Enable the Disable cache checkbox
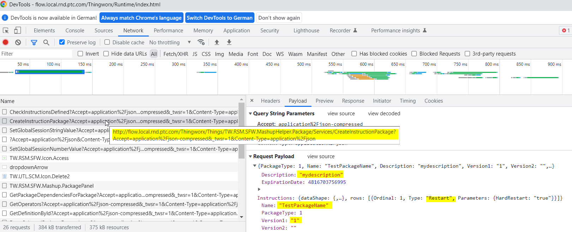The height and width of the screenshot is (232, 572). coord(107,42)
